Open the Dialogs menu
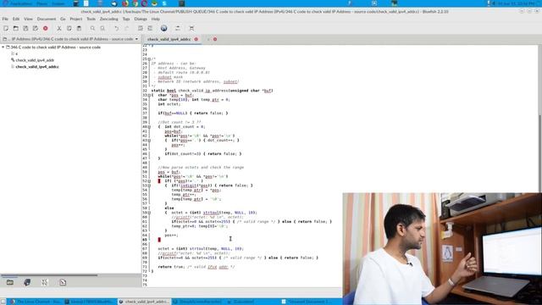542x305 pixels. pyautogui.click(x=141, y=19)
